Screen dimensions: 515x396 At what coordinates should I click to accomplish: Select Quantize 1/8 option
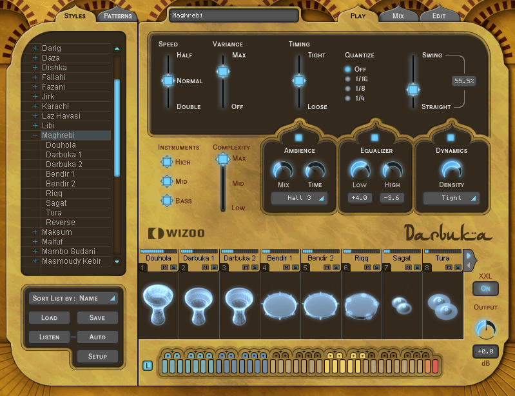[347, 88]
